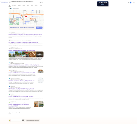The image size is (137, 124).
Task: Click the next page arrow in pagination
Action: (x=19, y=113)
